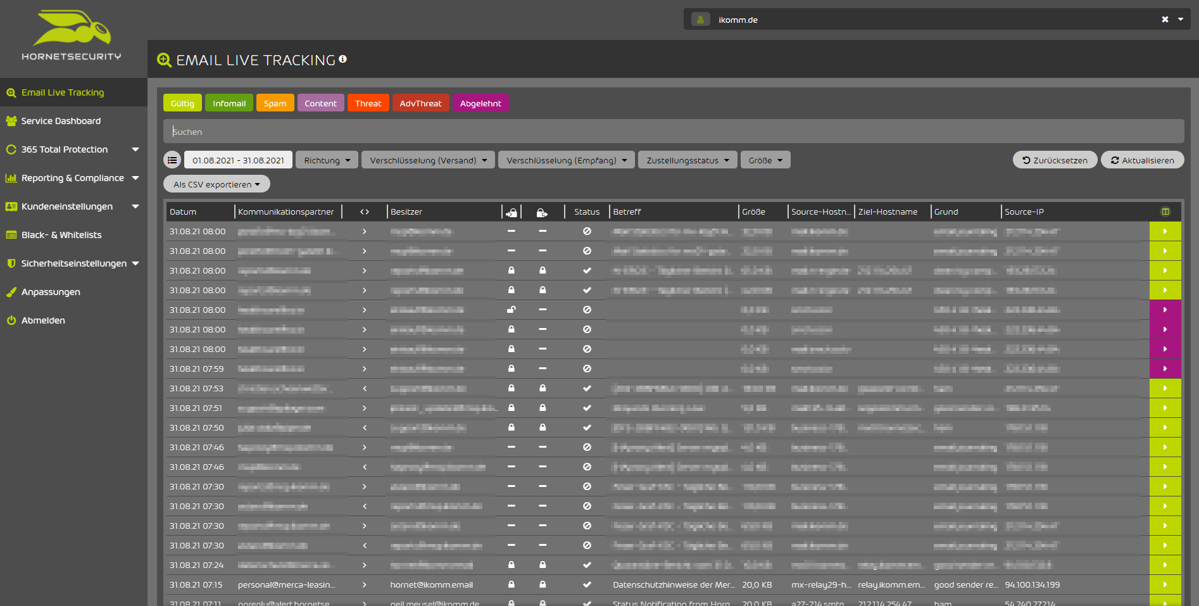1199x606 pixels.
Task: Toggle the Spam filter tag
Action: [275, 103]
